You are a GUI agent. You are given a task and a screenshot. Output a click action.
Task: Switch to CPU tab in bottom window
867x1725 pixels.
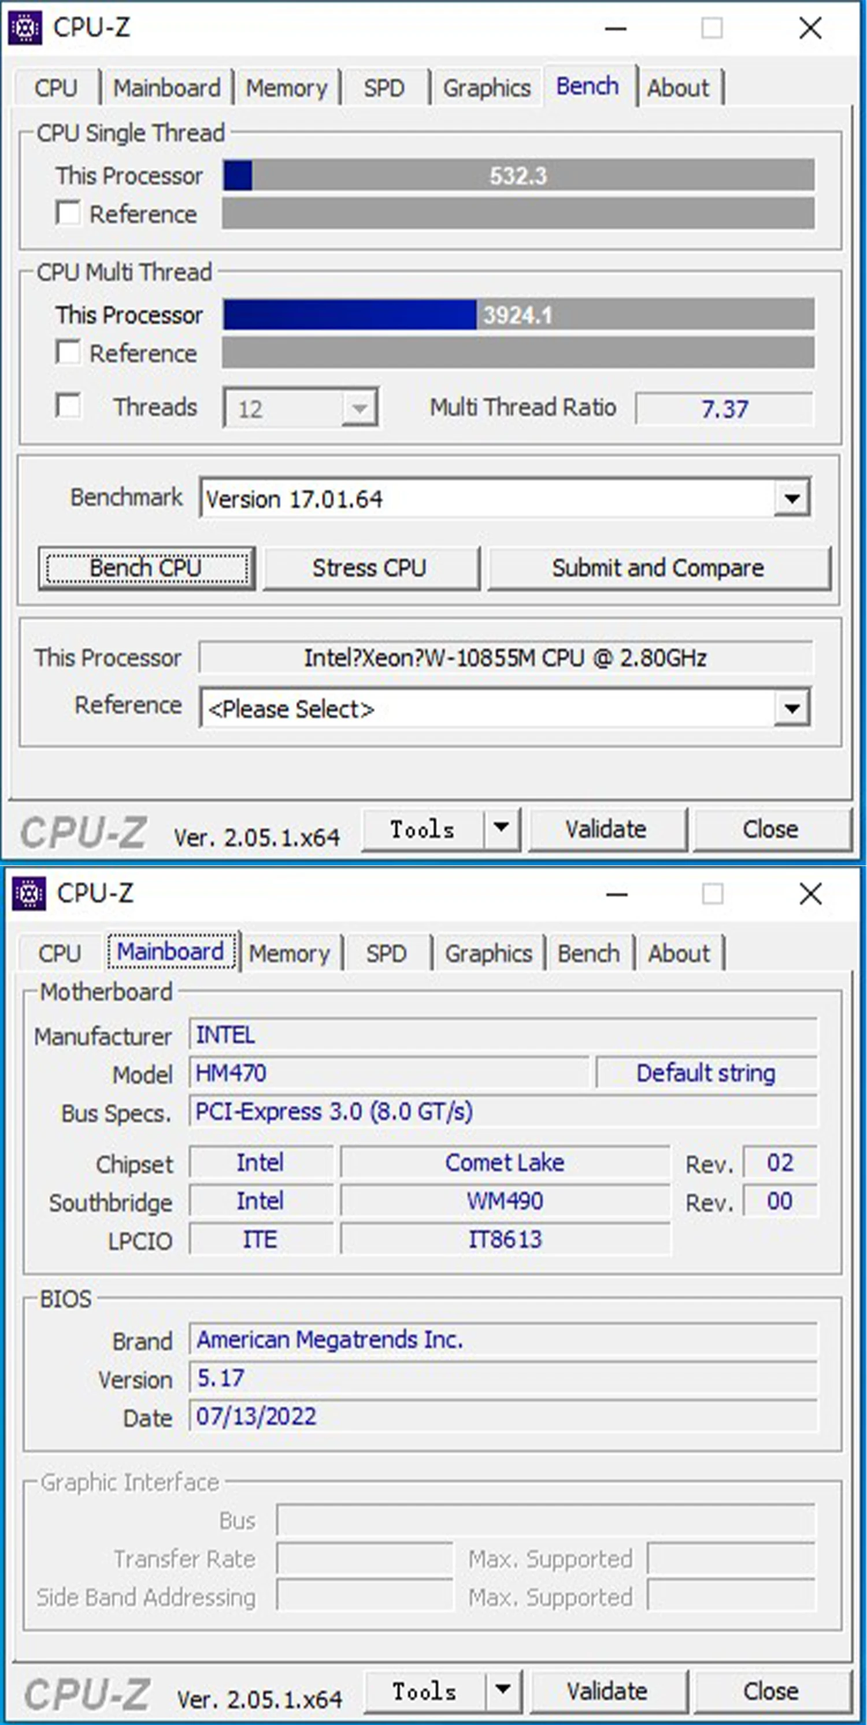tap(60, 953)
